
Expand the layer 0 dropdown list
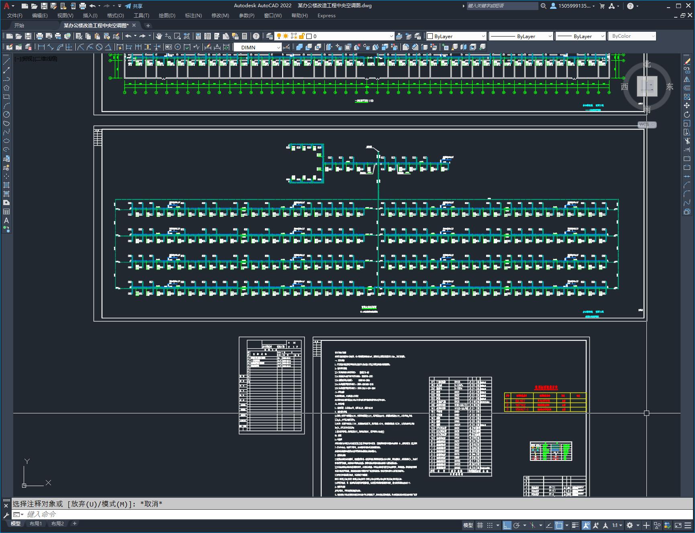[349, 36]
